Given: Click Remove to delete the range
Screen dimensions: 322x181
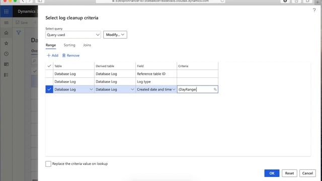Looking at the screenshot, I should pyautogui.click(x=71, y=55).
